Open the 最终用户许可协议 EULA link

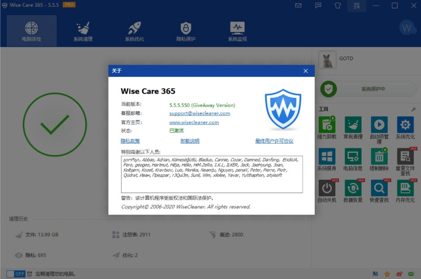coord(274,141)
